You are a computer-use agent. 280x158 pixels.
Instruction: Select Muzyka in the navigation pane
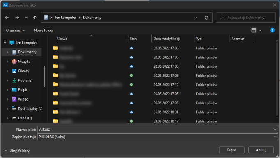tap(24, 62)
